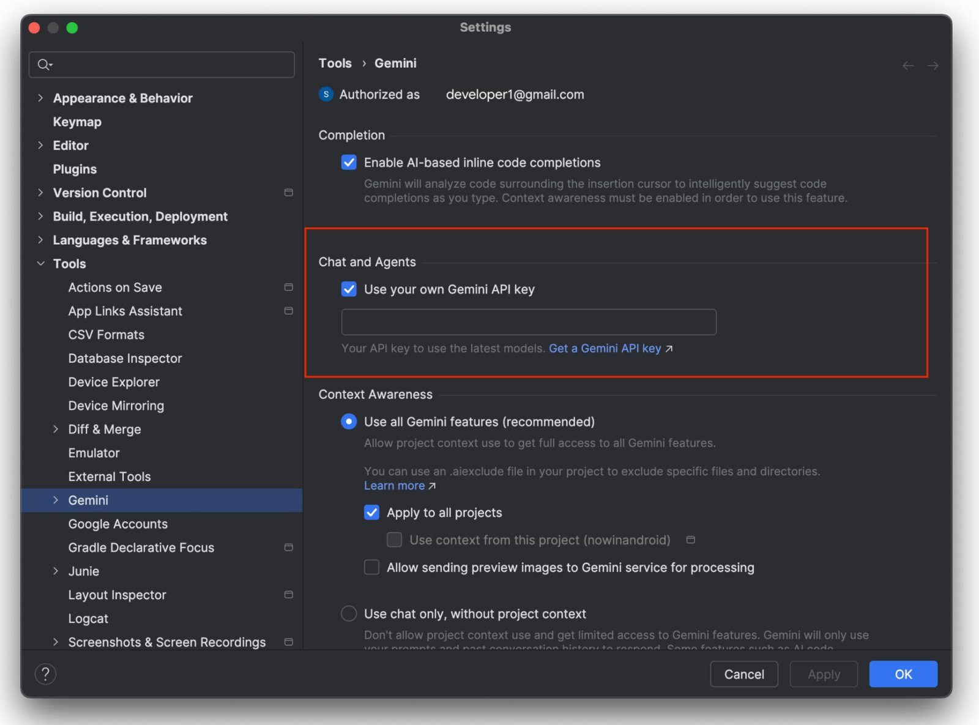Expand the Gemini subtree chevron
Image resolution: width=979 pixels, height=725 pixels.
(x=56, y=500)
